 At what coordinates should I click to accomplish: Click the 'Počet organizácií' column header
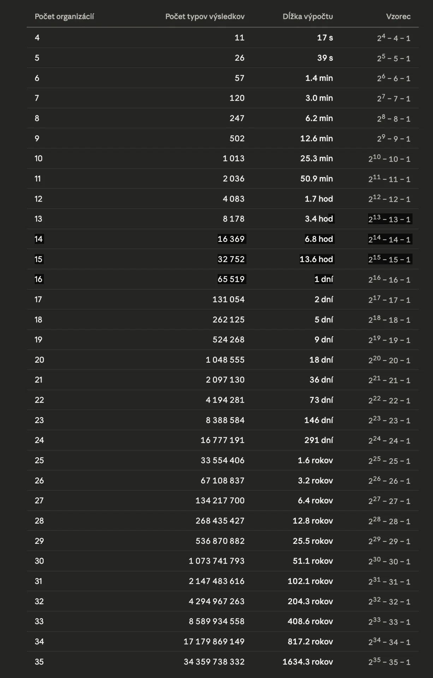(64, 17)
